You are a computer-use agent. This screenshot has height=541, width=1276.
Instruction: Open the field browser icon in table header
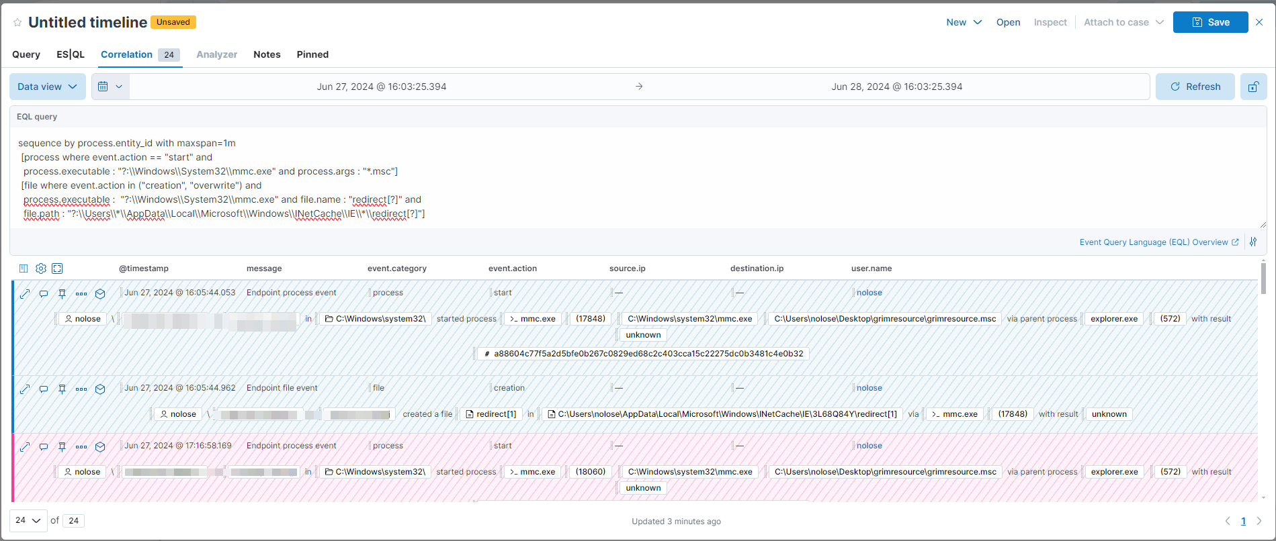tap(24, 268)
